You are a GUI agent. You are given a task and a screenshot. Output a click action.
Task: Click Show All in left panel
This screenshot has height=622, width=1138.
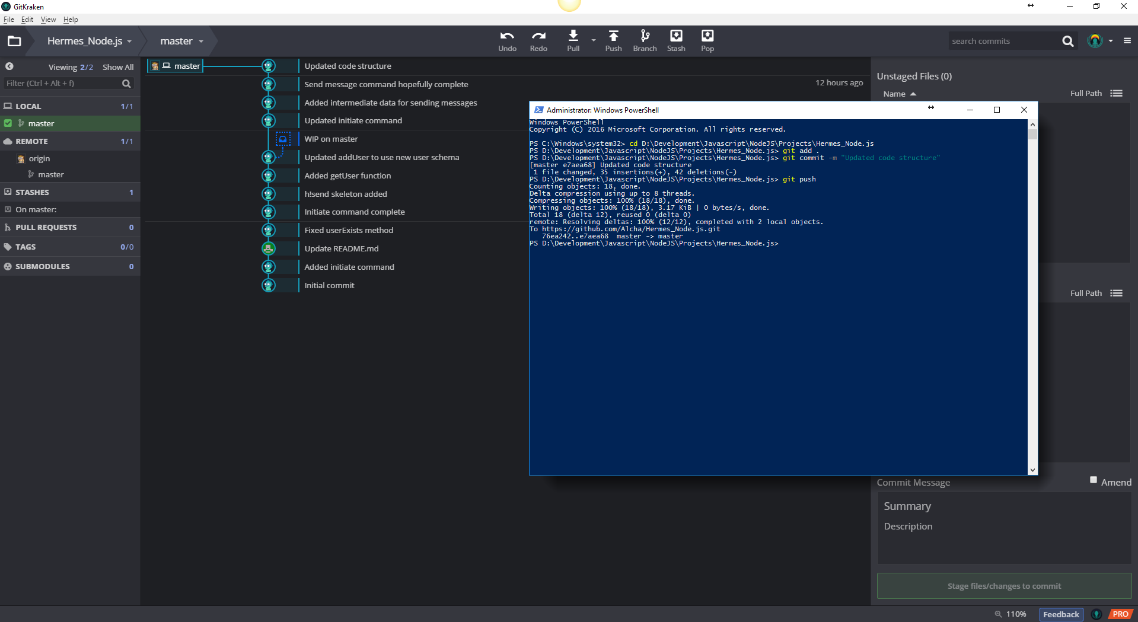(118, 67)
